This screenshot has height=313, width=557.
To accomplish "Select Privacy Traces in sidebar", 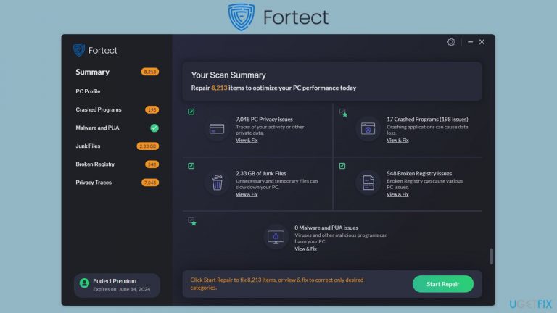I will (94, 183).
